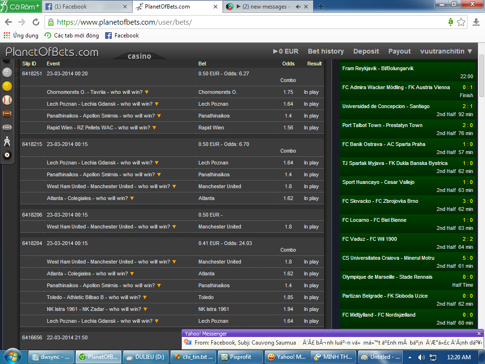Open the browser downloads arrow icon
This screenshot has height=364, width=485.
click(x=476, y=22)
